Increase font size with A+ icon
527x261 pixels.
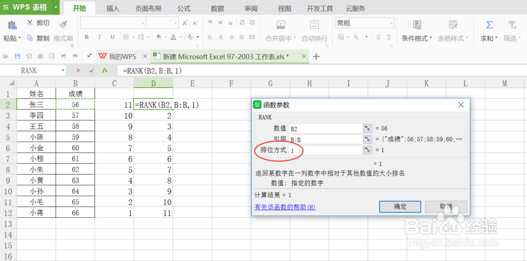pos(185,23)
